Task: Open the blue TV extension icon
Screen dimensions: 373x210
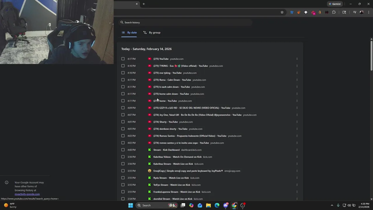Action: [292, 12]
